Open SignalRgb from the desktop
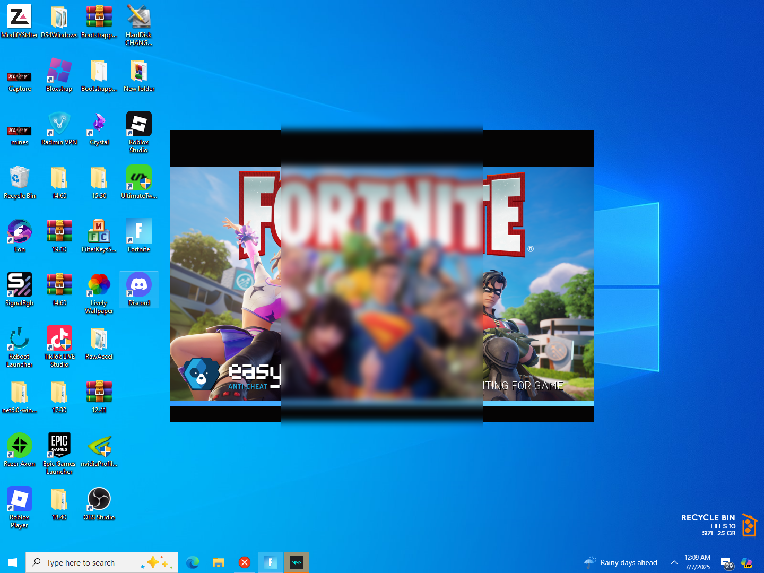The image size is (764, 573). tap(20, 290)
